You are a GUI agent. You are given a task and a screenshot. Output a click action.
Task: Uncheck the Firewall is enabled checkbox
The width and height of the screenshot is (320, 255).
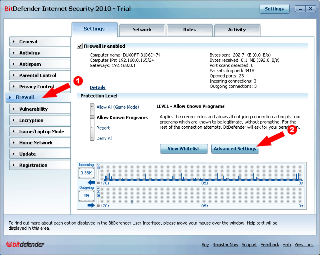tap(80, 46)
